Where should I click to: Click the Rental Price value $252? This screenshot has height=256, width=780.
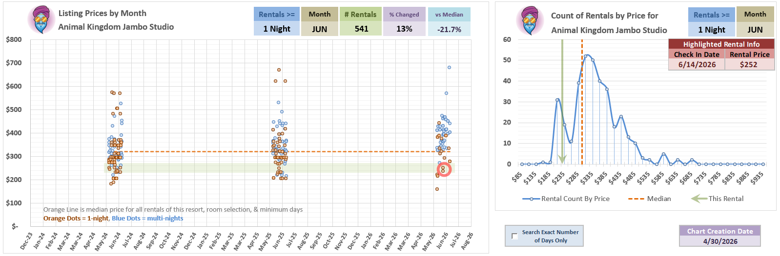click(x=749, y=64)
